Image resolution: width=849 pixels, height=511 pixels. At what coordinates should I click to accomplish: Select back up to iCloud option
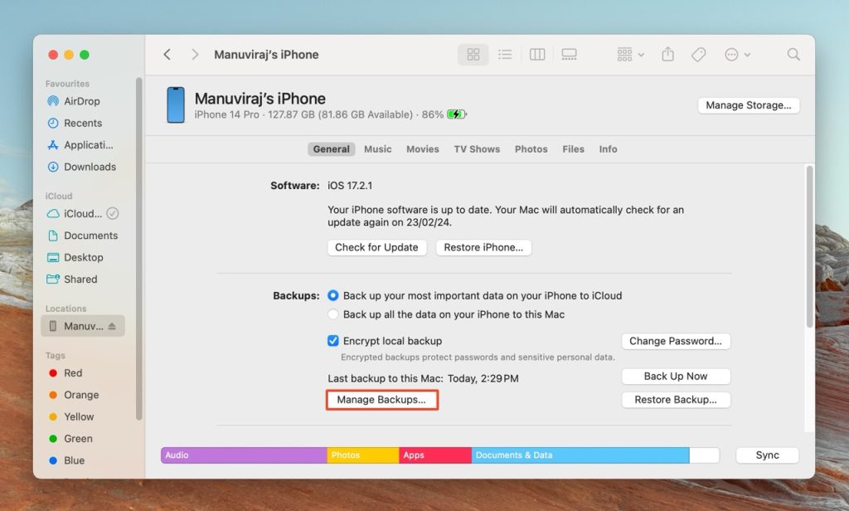(x=333, y=295)
